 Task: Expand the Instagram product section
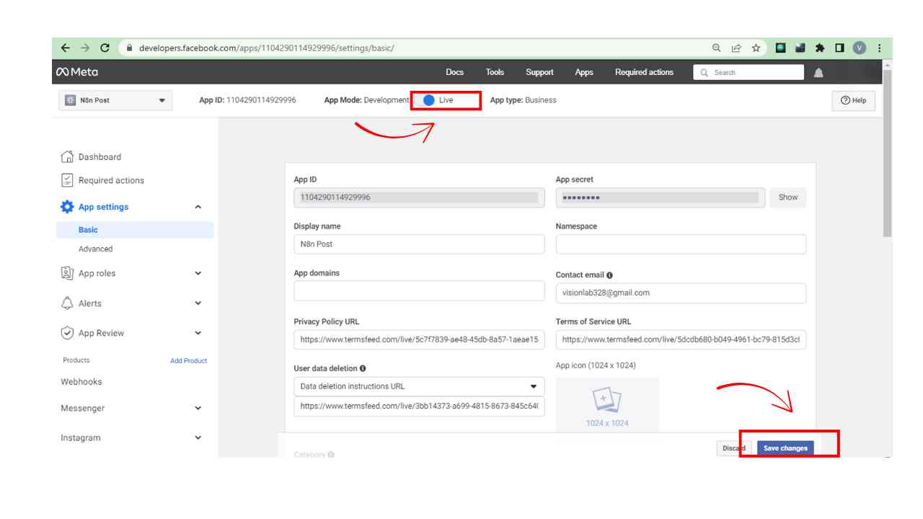pos(198,438)
